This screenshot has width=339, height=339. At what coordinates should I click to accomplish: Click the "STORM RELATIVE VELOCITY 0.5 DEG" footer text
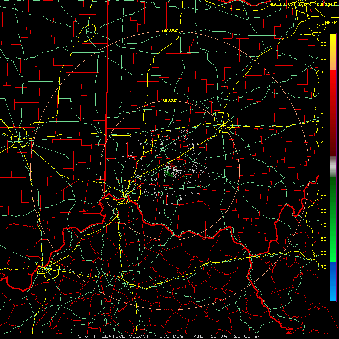pos(130,336)
